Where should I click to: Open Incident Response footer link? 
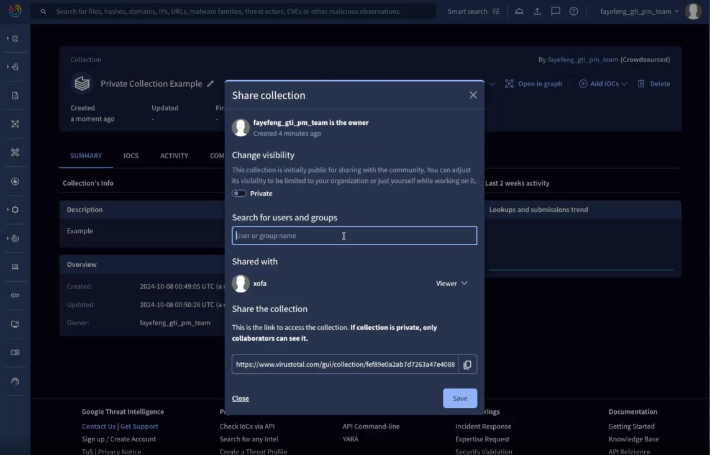483,426
